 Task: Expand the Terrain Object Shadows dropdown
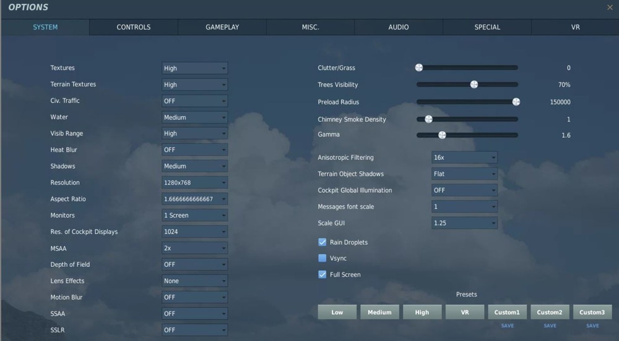464,174
